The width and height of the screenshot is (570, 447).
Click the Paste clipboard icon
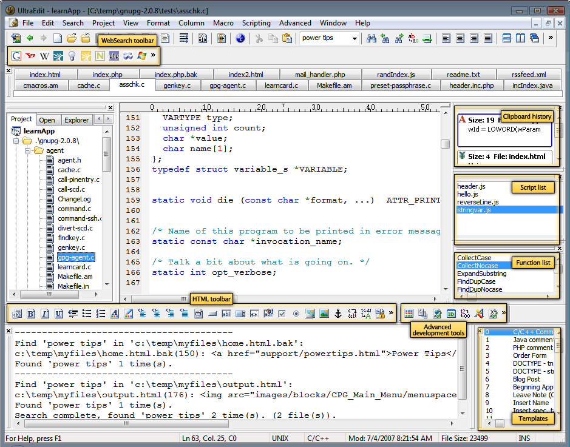[287, 38]
